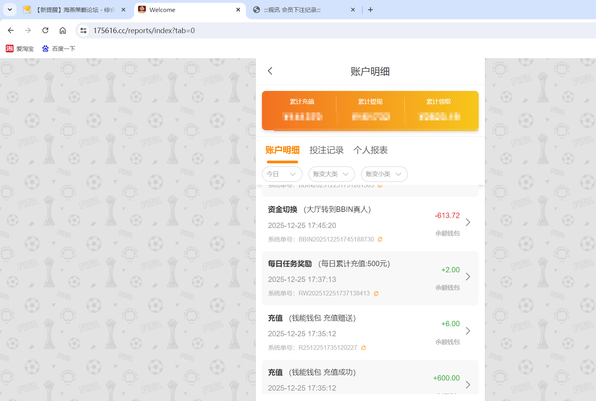This screenshot has height=401, width=596.
Task: Open a new browser tab
Action: (370, 10)
